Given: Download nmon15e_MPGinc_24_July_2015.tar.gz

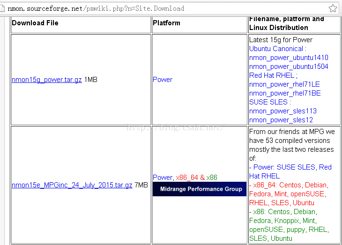Looking at the screenshot, I should point(72,185).
